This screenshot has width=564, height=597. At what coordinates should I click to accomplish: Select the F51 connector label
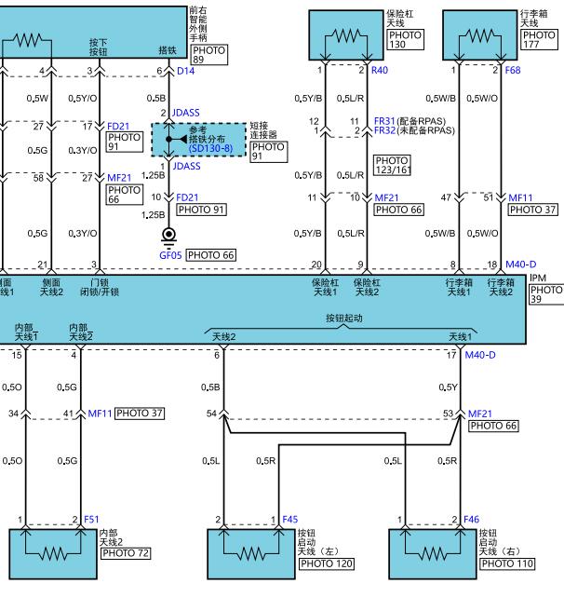coord(91,520)
